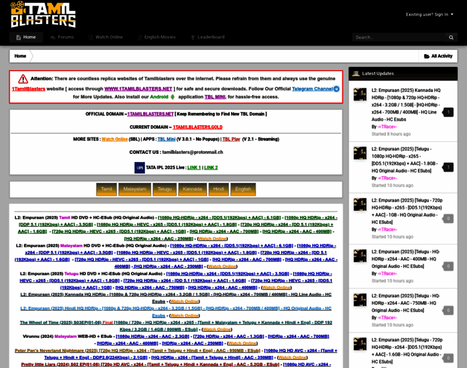Open avatar of the Kannada HQ HDRip post
The width and height of the screenshot is (467, 368).
coord(360,94)
